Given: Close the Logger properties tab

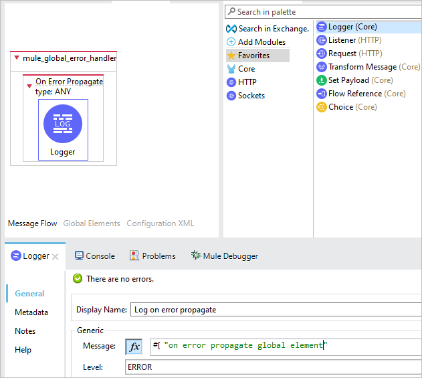Looking at the screenshot, I should [55, 257].
